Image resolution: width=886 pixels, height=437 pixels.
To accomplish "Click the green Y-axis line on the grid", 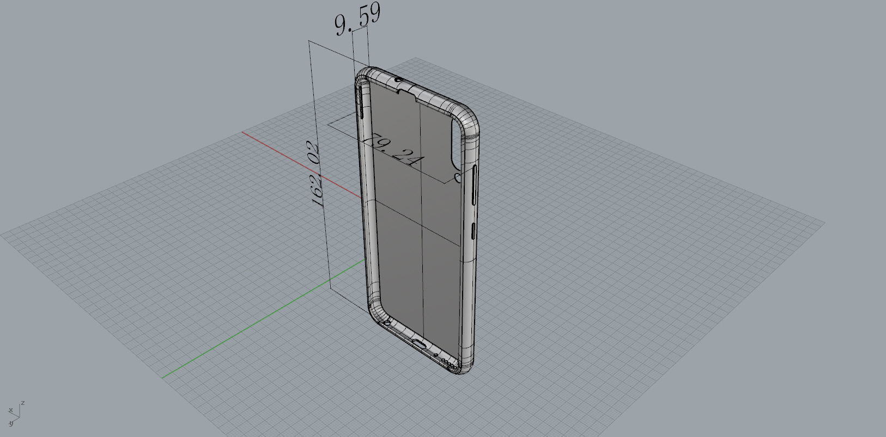I will (263, 319).
